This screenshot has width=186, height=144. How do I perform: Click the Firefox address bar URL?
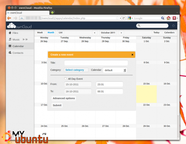click(63, 18)
